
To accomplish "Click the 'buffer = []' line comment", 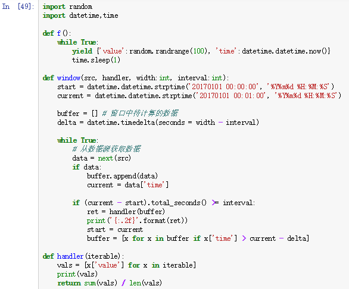I will 140,114.
